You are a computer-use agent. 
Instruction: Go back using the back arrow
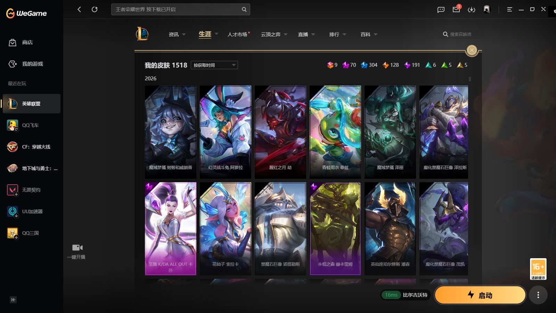[x=79, y=9]
